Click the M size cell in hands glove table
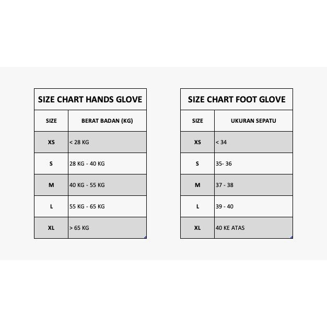327x327 pixels. click(51, 185)
